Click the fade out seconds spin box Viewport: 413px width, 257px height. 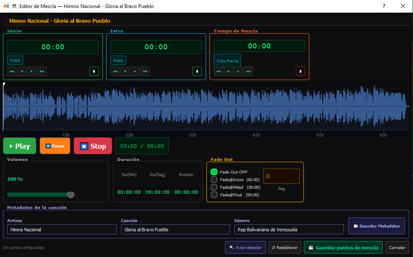click(282, 176)
